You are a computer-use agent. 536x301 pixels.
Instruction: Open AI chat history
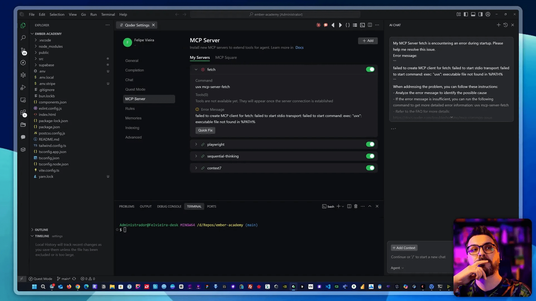click(506, 25)
